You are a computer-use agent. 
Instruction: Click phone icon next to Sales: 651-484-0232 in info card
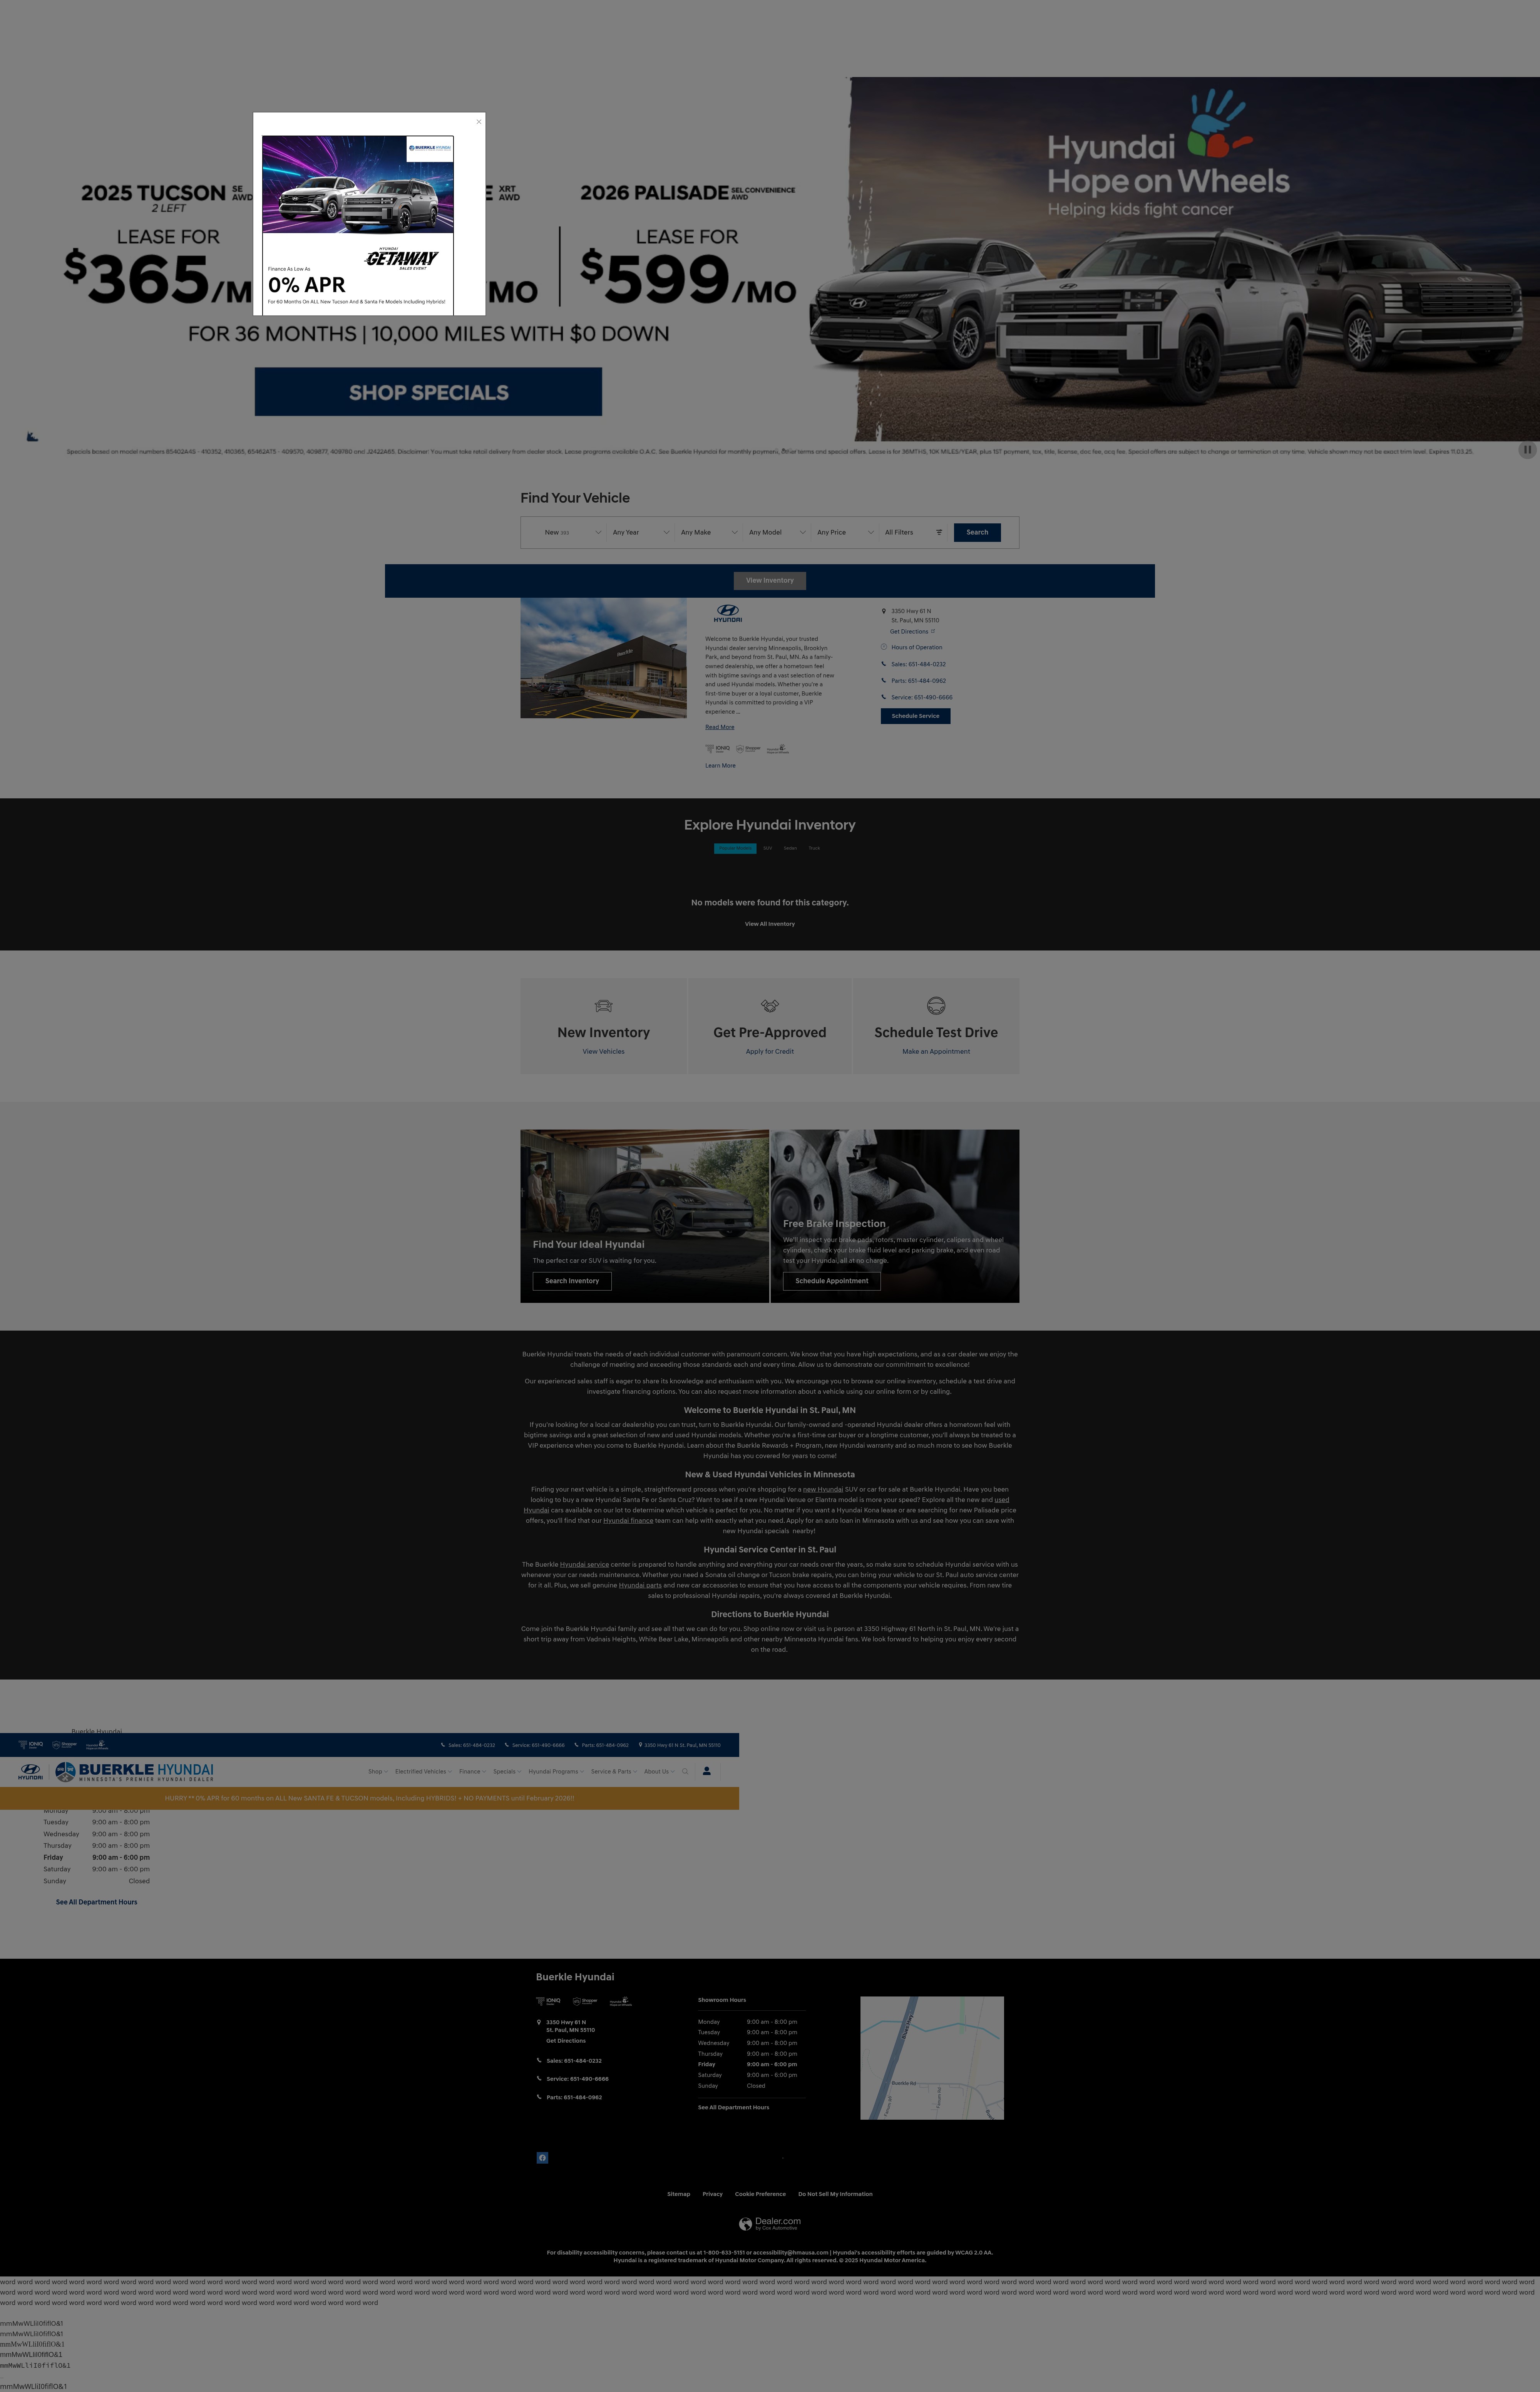click(884, 664)
